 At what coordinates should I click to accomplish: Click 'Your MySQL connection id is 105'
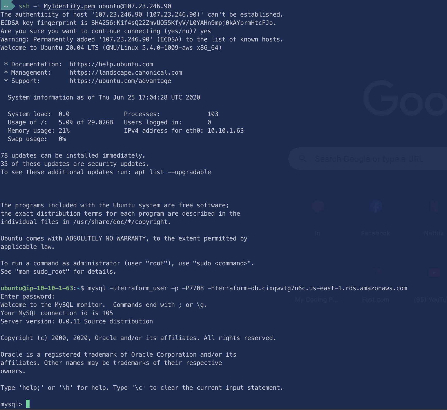[57, 313]
